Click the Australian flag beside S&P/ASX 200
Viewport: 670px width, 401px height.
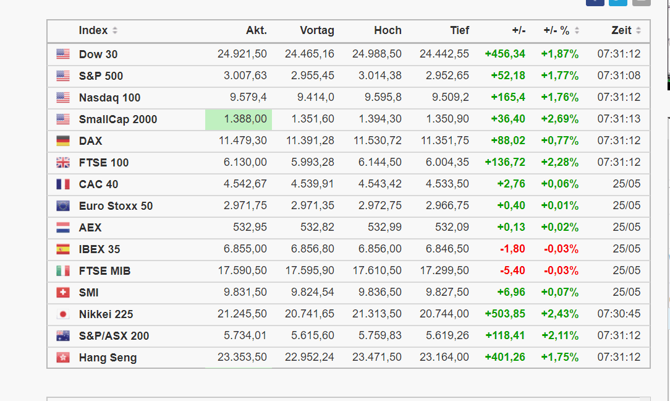(63, 336)
